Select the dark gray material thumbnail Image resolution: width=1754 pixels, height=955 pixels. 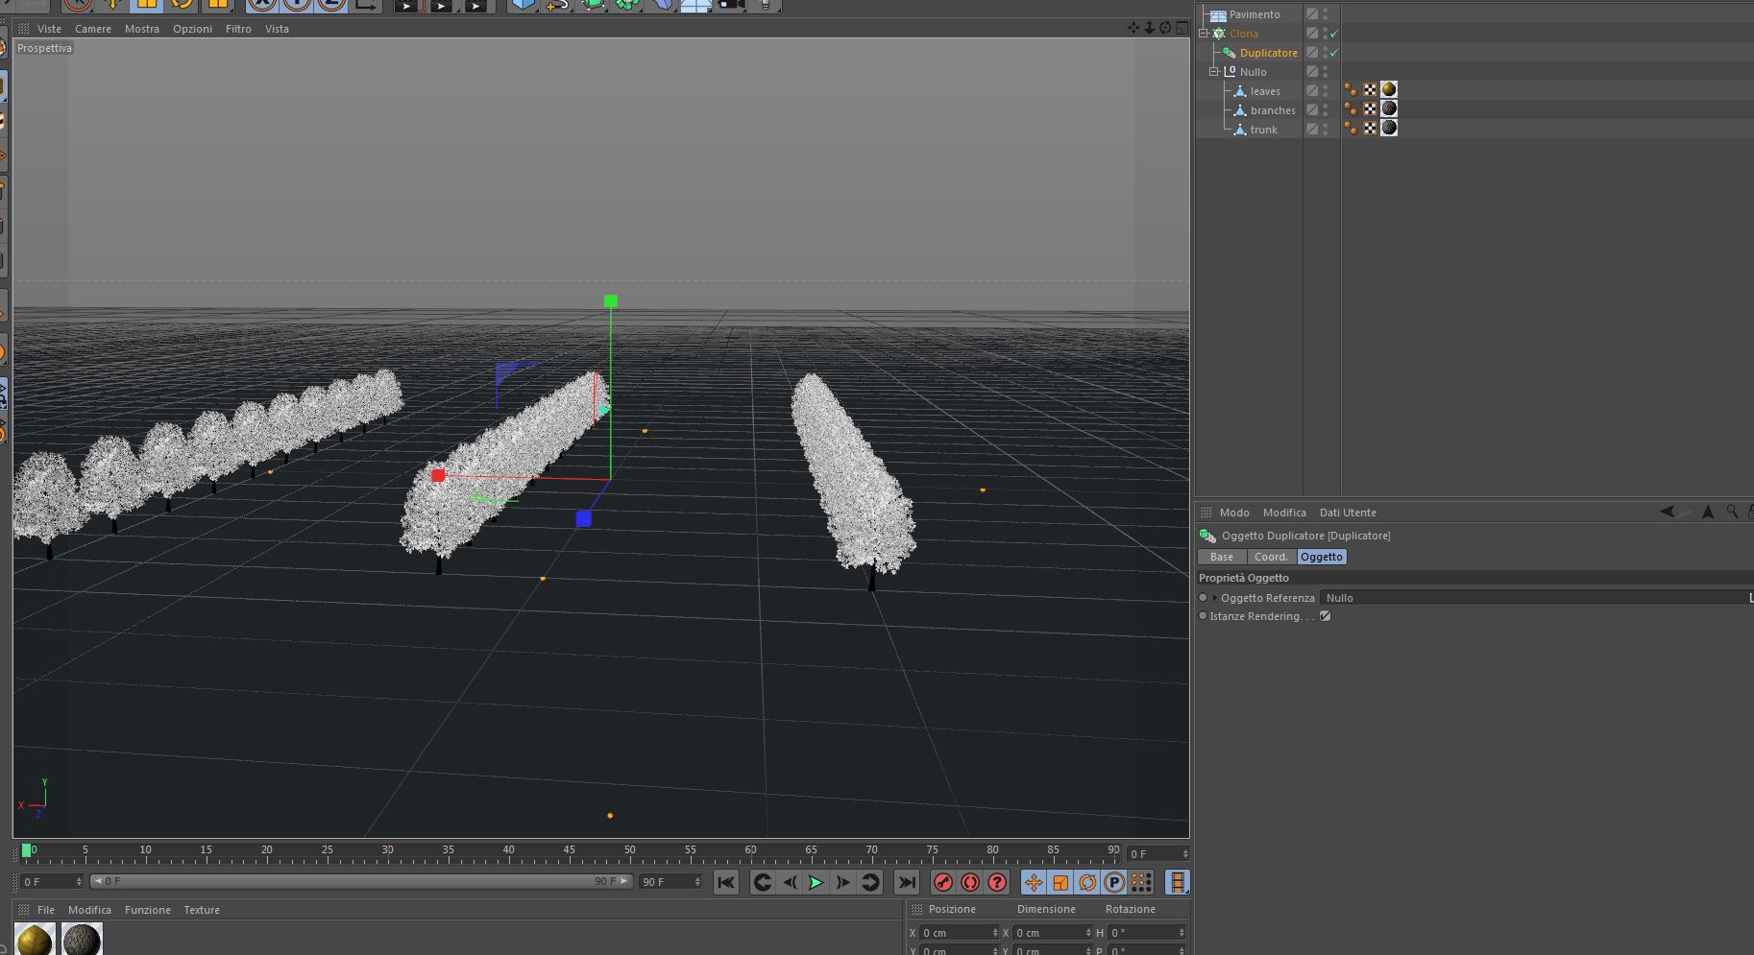82,940
